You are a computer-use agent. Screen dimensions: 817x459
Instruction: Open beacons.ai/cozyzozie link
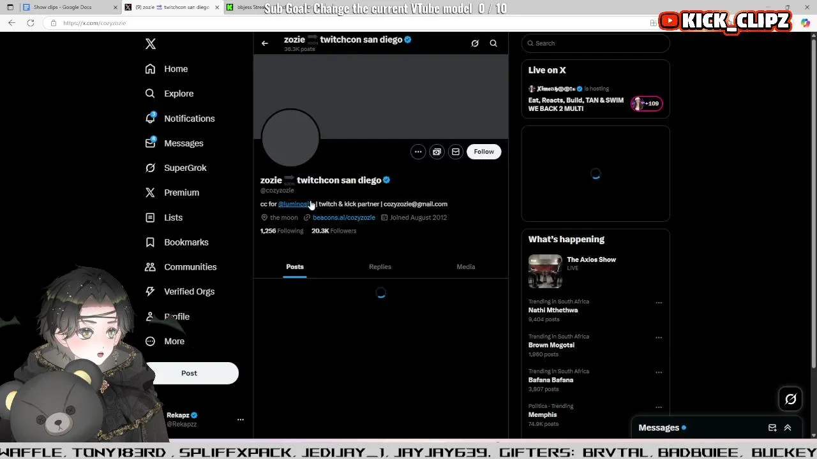click(344, 217)
